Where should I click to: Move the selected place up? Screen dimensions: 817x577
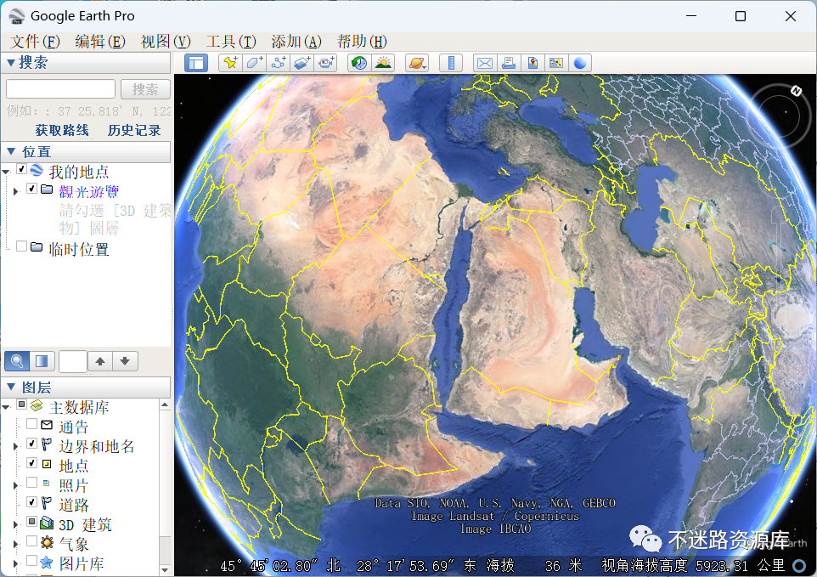click(100, 360)
